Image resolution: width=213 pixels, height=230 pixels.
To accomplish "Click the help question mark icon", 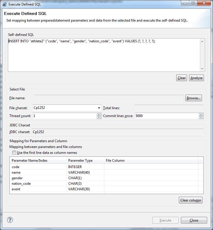I will tap(10, 220).
